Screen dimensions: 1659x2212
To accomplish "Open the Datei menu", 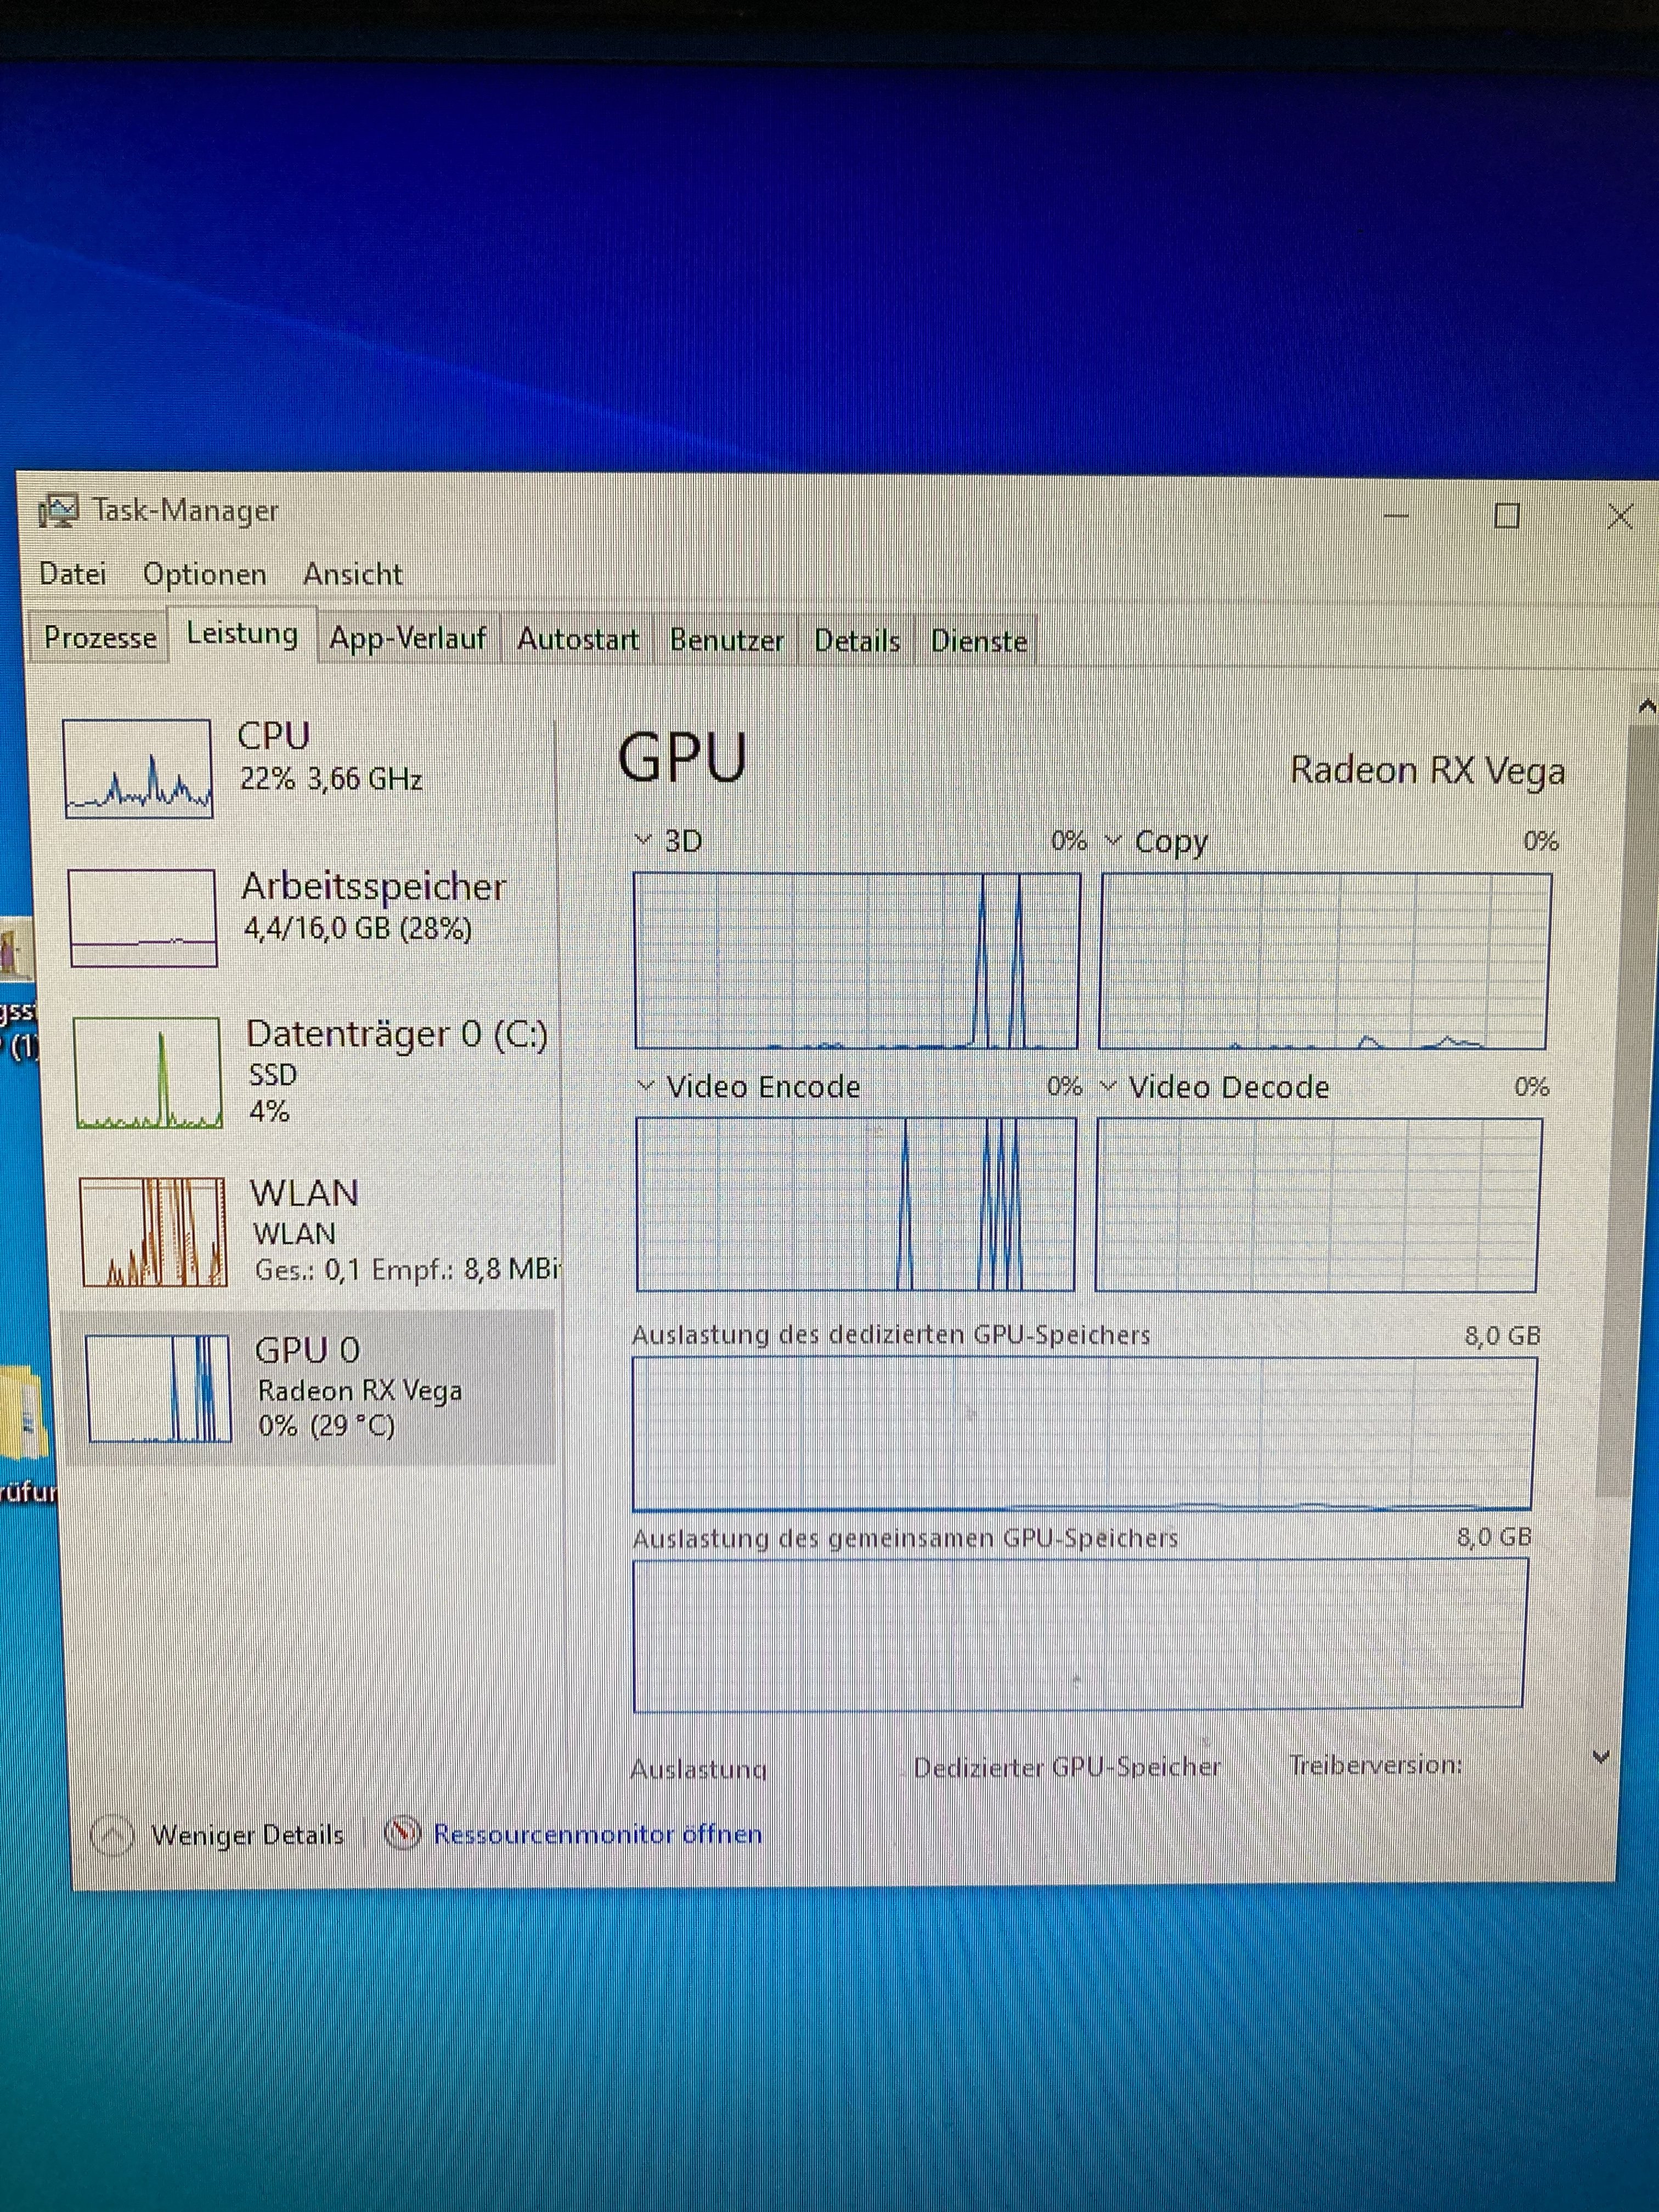I will point(72,574).
